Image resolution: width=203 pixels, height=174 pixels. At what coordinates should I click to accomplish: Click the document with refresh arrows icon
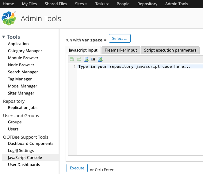point(100,59)
